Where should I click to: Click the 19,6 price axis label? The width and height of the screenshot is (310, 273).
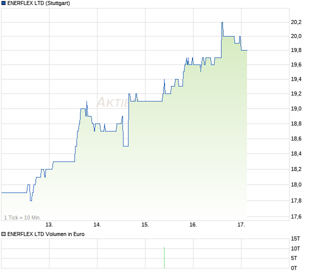click(296, 65)
